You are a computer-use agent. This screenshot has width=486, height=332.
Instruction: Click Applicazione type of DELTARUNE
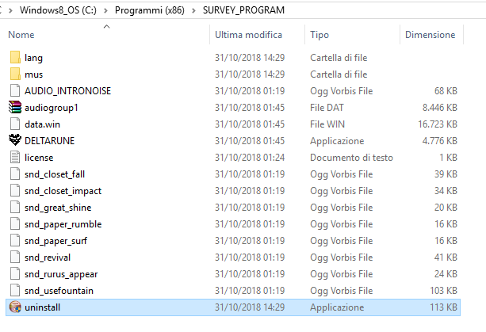pyautogui.click(x=337, y=141)
